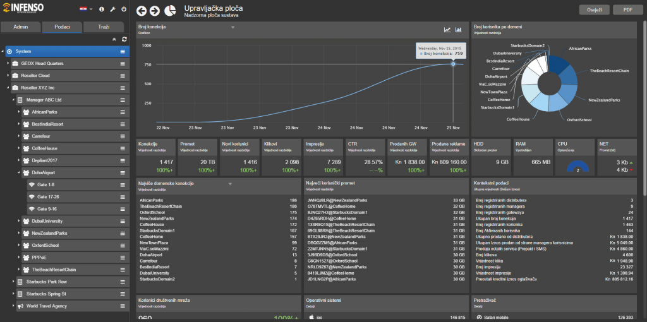Open the Broj konekcija panel dropdown arrow

coord(233,27)
